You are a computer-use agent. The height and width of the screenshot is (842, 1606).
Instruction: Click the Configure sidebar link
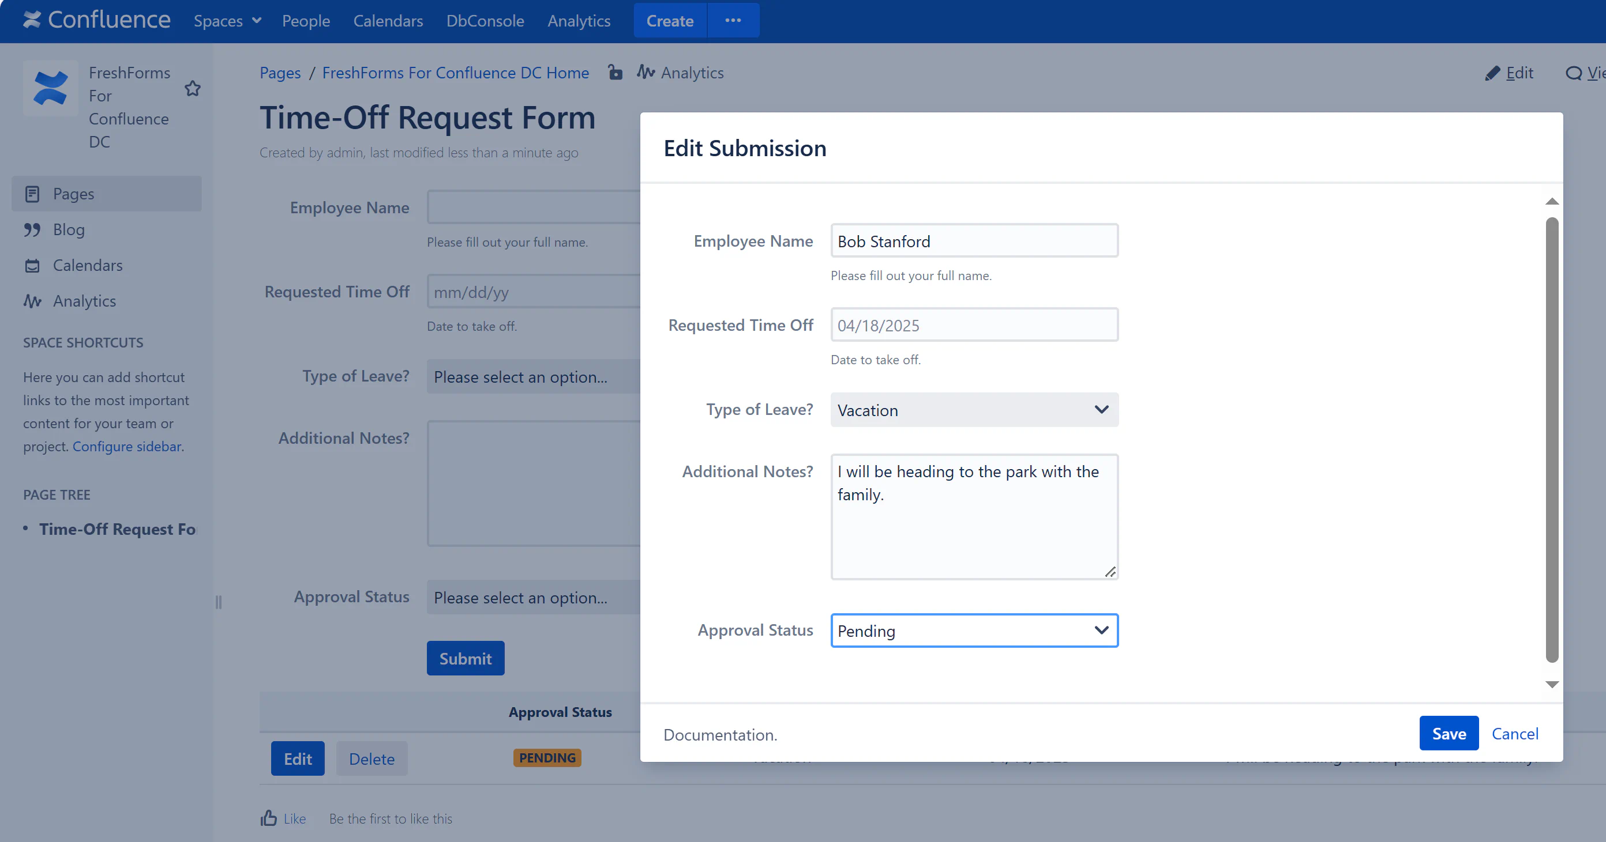[x=127, y=446]
